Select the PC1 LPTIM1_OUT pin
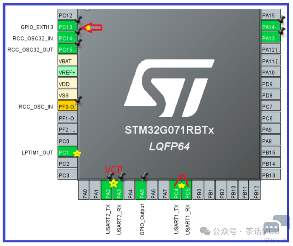Screen dimensions: 293x246 68,151
